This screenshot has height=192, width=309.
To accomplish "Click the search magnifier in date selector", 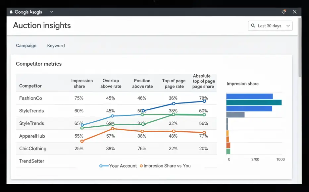I will coord(253,26).
